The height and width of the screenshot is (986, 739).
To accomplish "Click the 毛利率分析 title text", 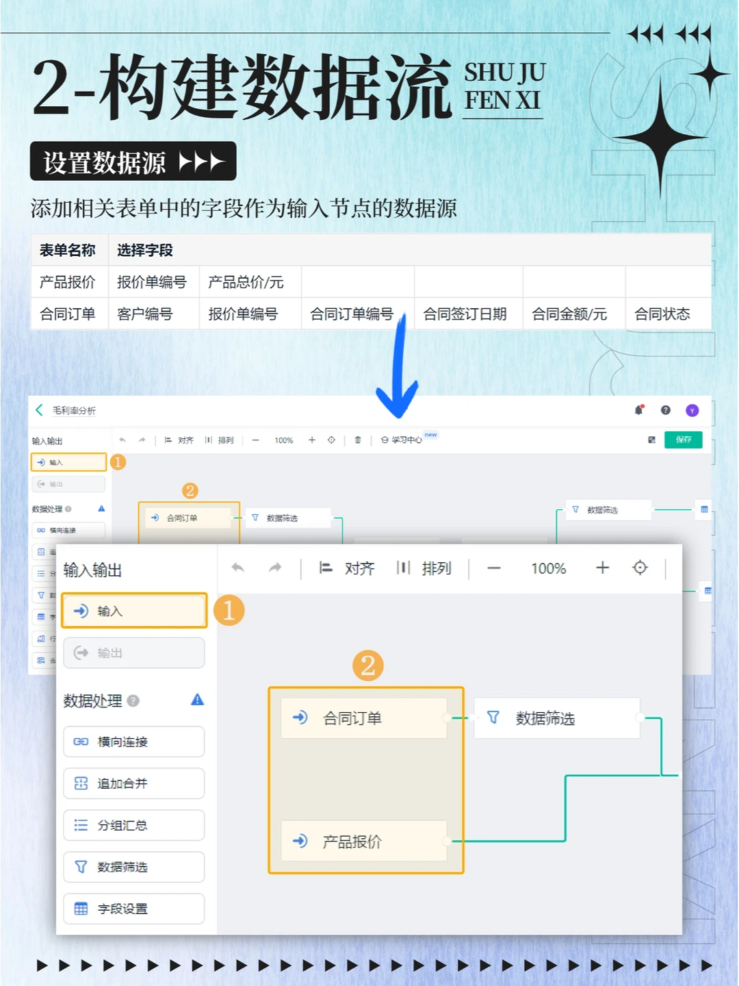I will [75, 411].
